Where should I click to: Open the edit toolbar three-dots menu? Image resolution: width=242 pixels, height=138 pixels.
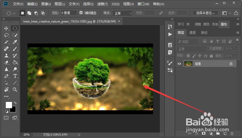tap(6, 96)
